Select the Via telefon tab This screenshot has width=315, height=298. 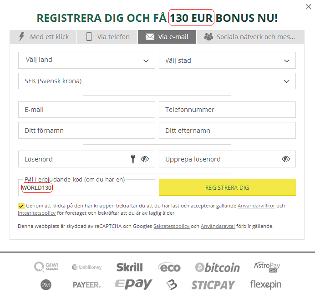(x=107, y=37)
